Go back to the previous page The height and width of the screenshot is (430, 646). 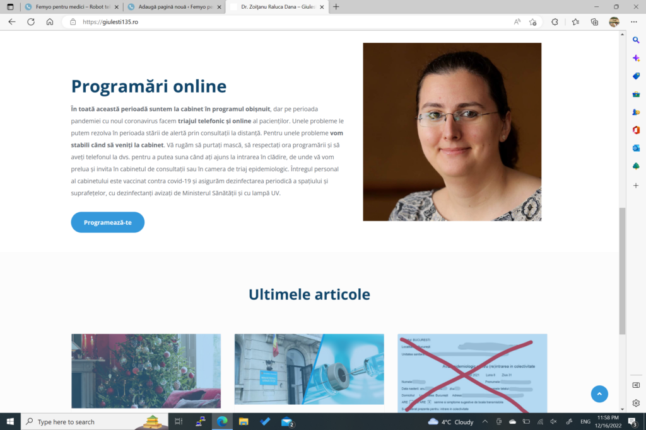click(x=12, y=22)
